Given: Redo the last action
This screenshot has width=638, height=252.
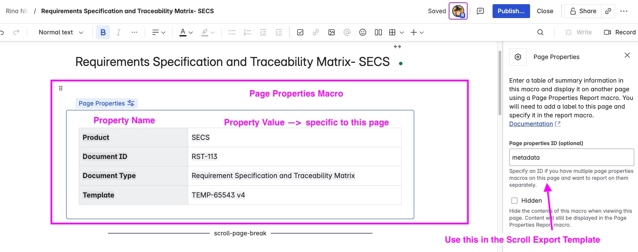Looking at the screenshot, I should click(16, 32).
